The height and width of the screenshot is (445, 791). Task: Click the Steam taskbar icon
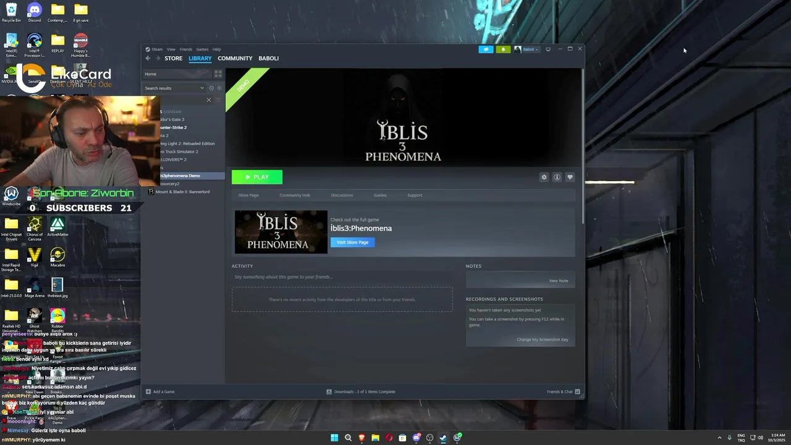coord(443,438)
